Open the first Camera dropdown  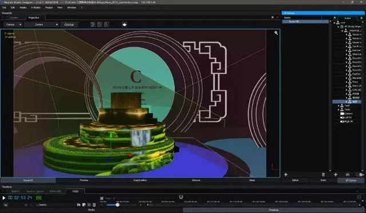pyautogui.click(x=13, y=25)
